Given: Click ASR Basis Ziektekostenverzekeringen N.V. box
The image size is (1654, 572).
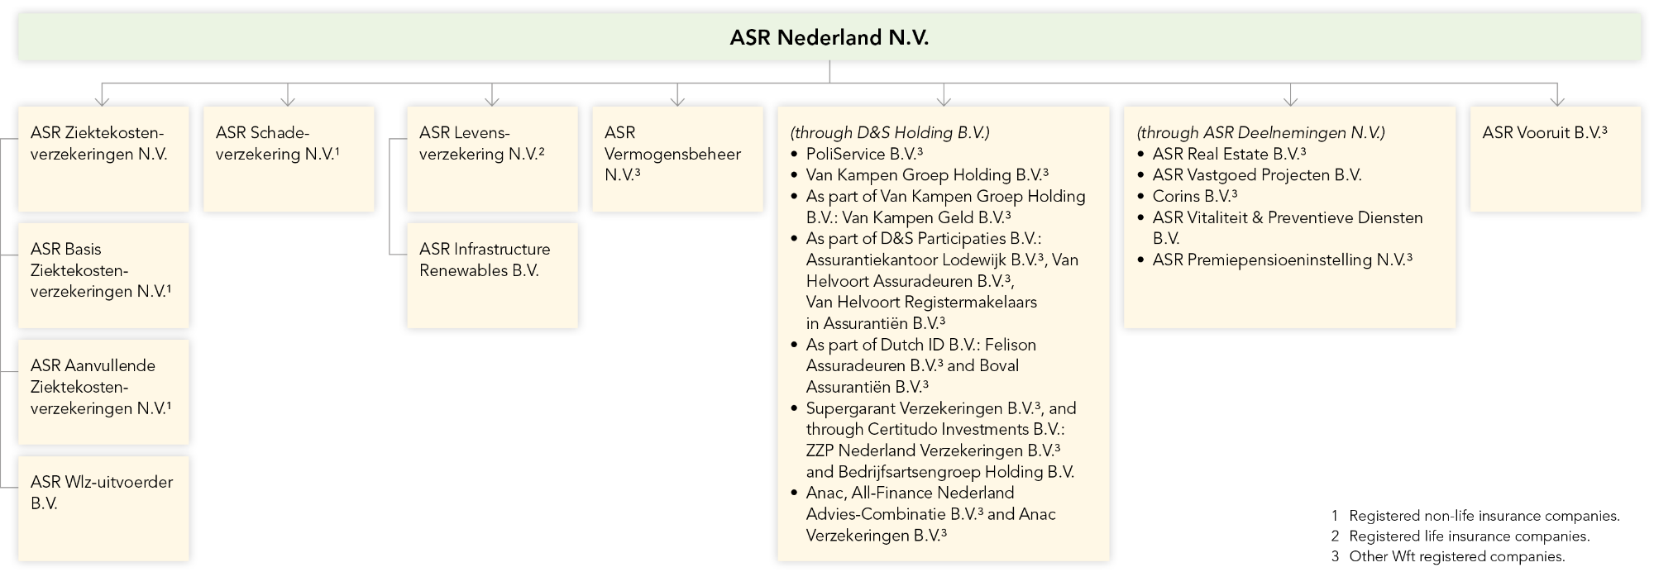Looking at the screenshot, I should 103,275.
